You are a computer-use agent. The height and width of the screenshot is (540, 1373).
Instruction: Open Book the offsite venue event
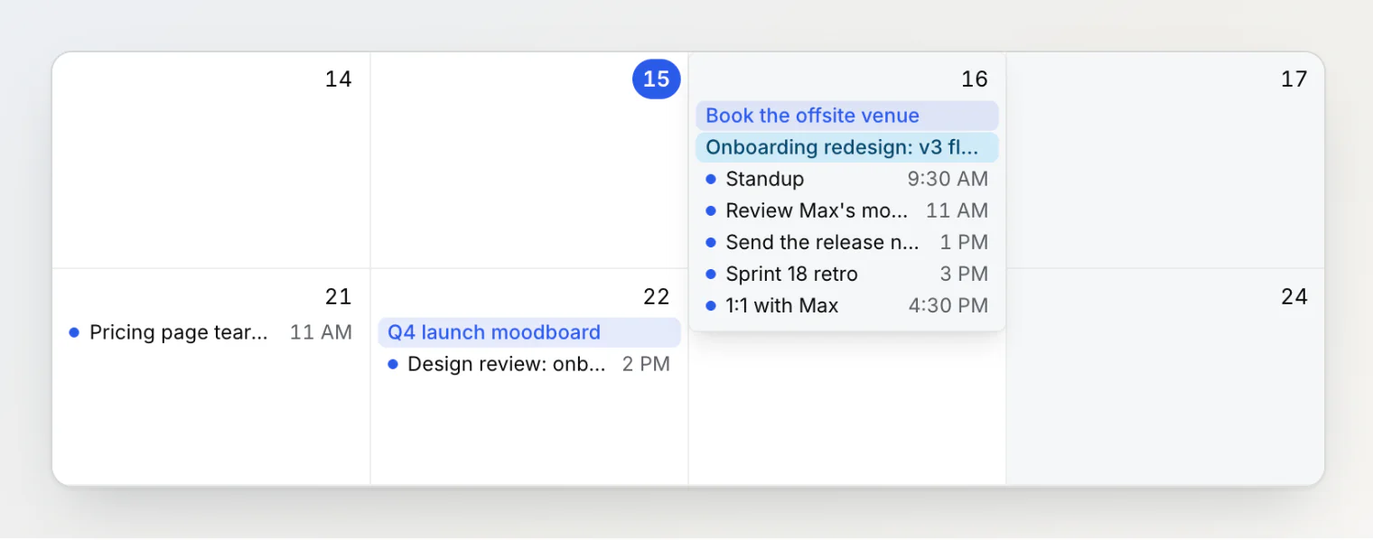[x=847, y=116]
